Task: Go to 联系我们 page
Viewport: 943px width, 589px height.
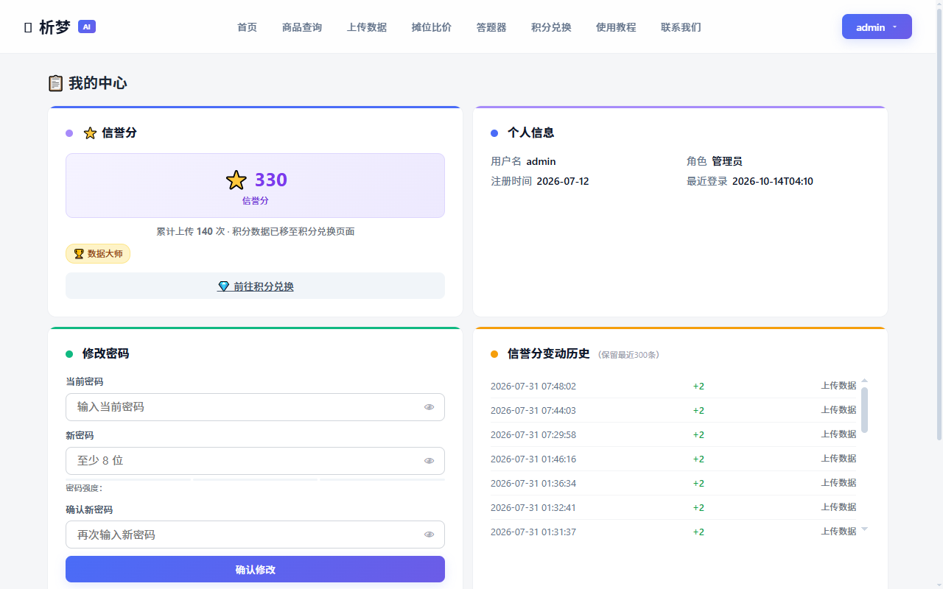Action: pos(681,27)
